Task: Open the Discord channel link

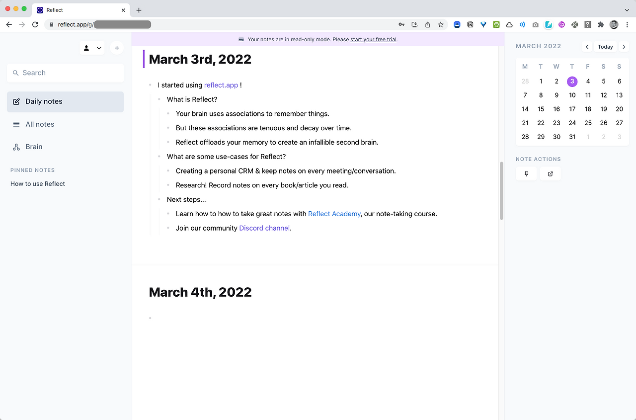Action: tap(264, 228)
